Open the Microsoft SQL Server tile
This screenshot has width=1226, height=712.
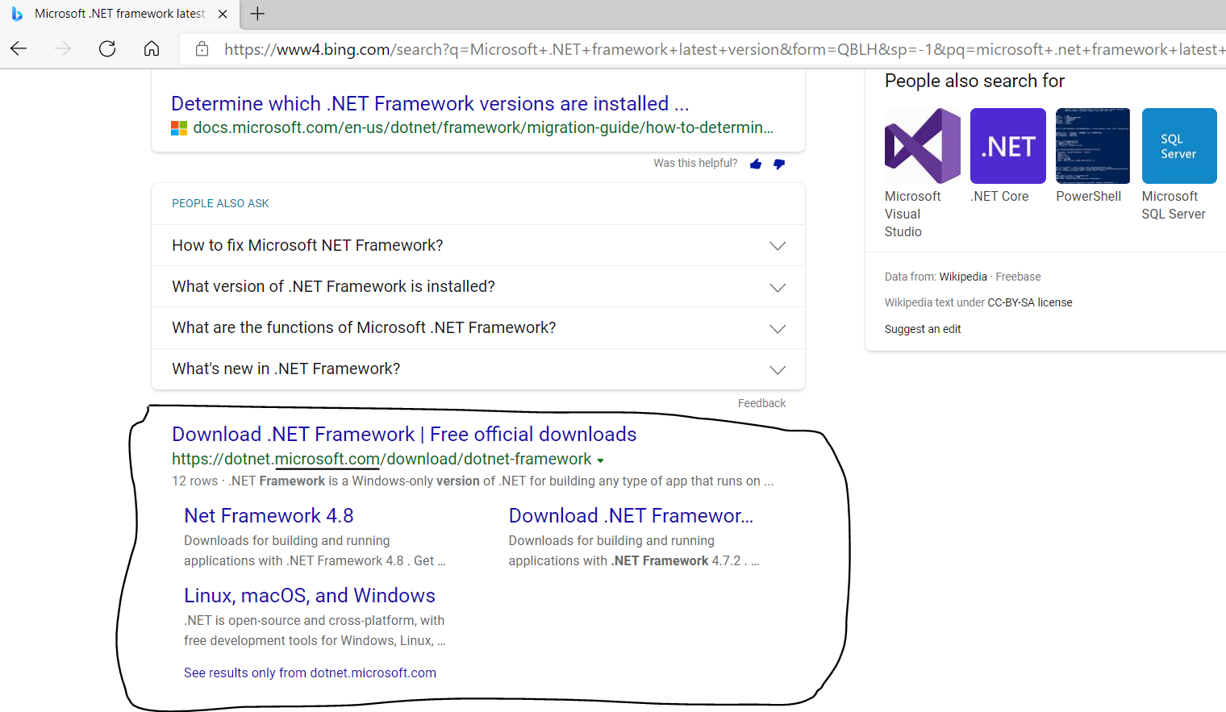click(x=1178, y=146)
